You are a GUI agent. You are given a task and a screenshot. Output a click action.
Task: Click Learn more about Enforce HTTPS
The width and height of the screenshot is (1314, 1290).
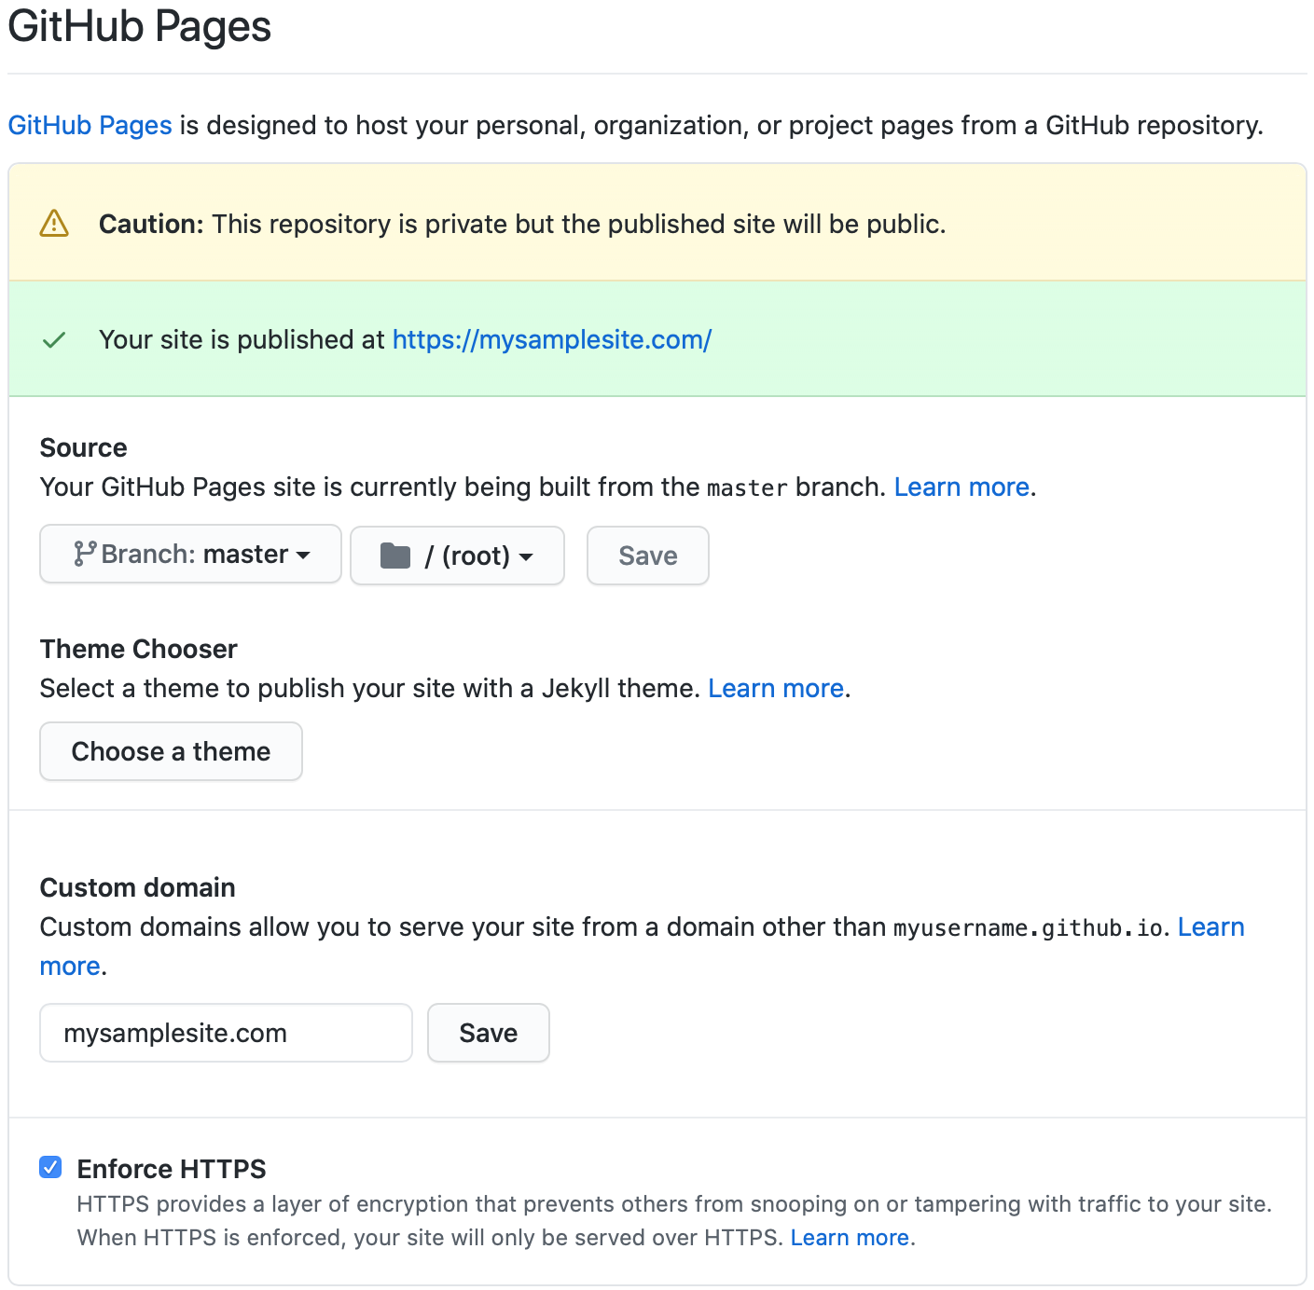click(850, 1238)
